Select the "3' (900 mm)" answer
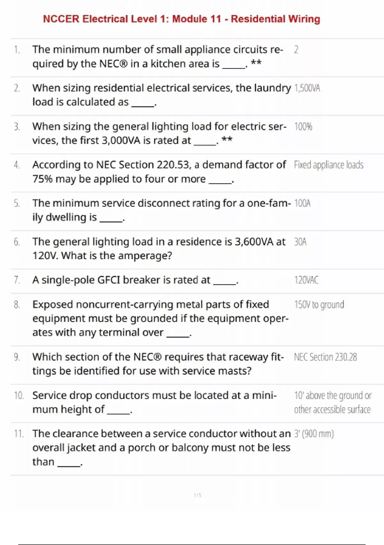This screenshot has height=545, width=384. (x=314, y=434)
